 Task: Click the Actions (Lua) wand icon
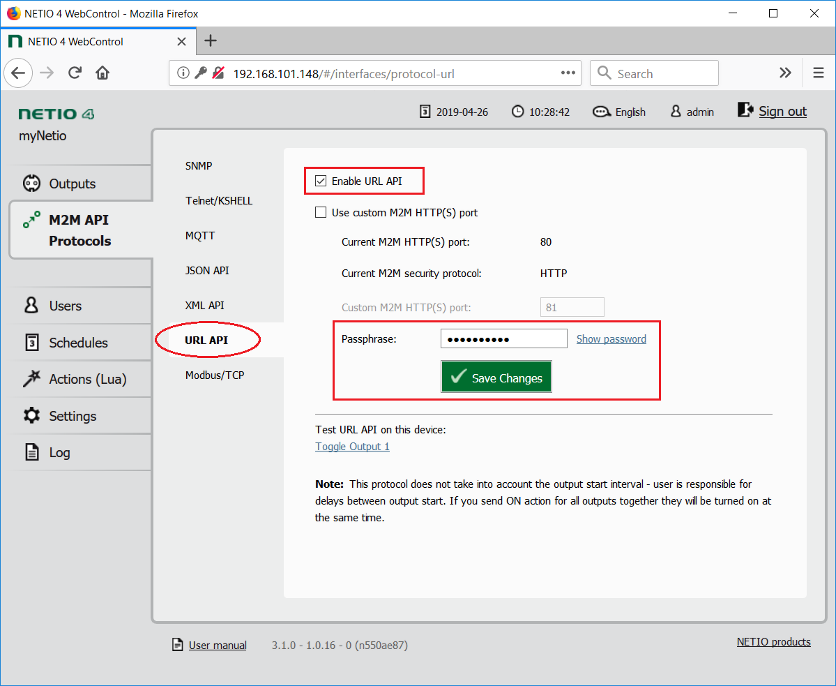(x=31, y=379)
